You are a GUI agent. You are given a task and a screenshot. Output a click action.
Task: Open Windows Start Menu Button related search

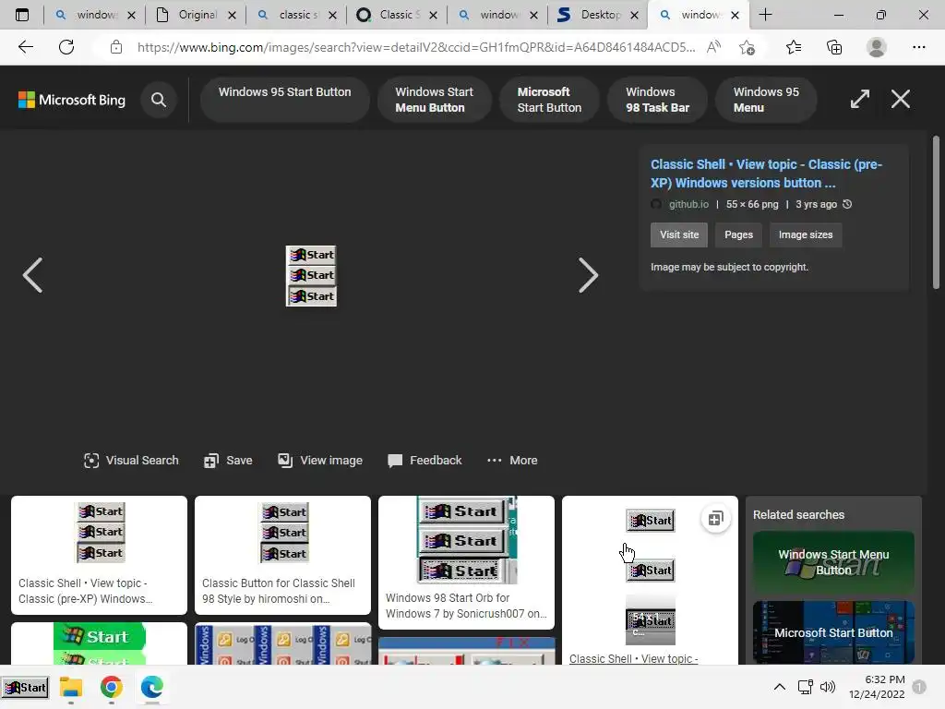click(833, 562)
